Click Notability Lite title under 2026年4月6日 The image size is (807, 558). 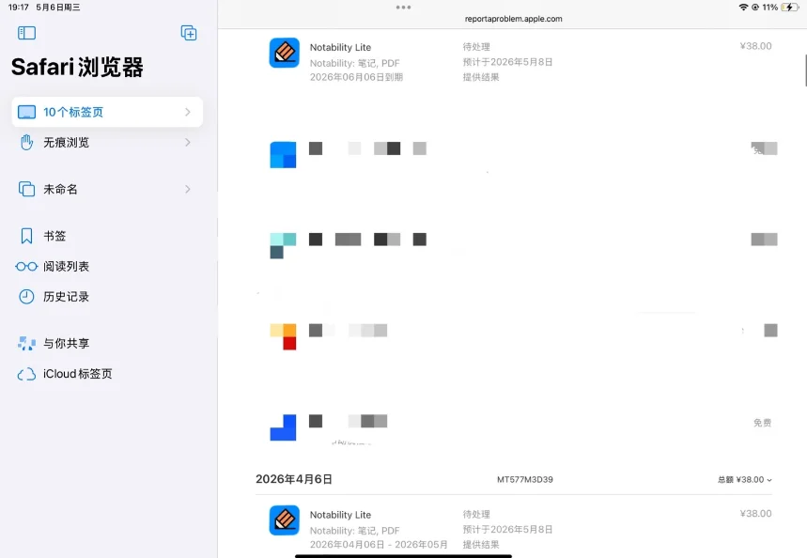(340, 515)
